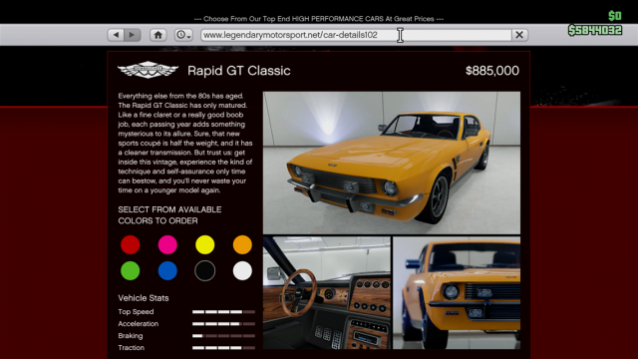Image resolution: width=638 pixels, height=359 pixels.
Task: Click the $885,000 price label
Action: point(492,71)
